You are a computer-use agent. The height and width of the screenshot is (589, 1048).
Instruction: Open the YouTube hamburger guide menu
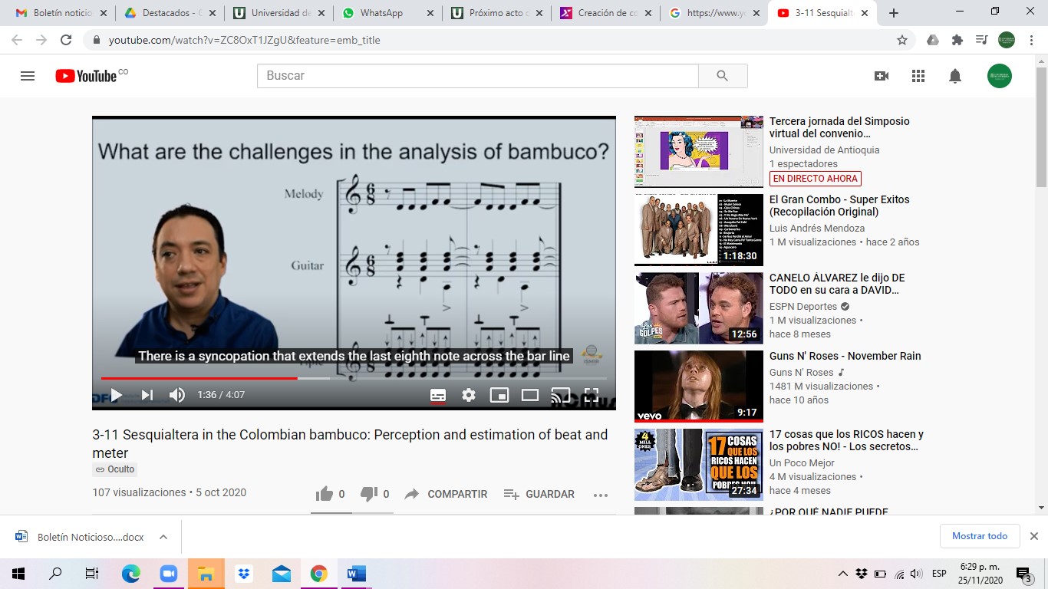(x=28, y=76)
